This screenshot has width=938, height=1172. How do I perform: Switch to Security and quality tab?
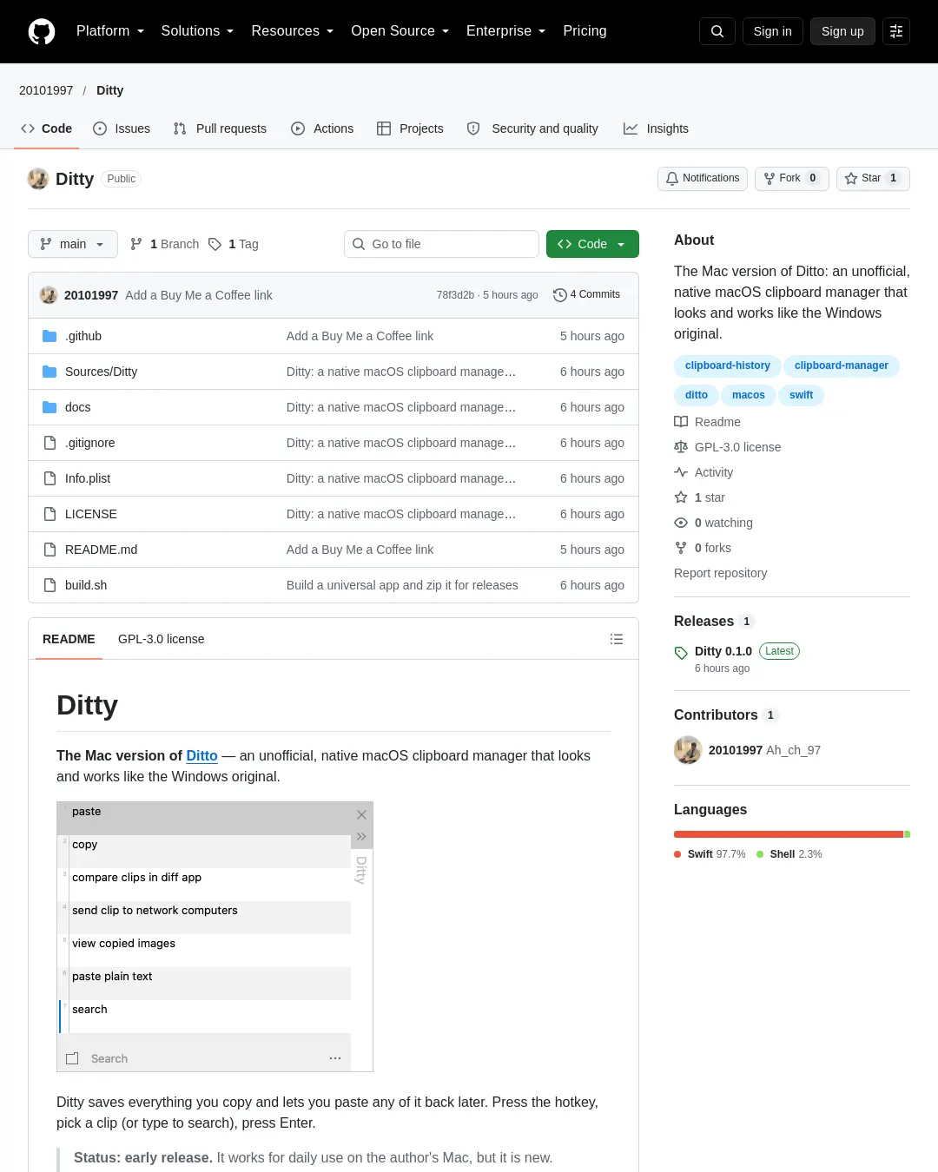pos(532,128)
